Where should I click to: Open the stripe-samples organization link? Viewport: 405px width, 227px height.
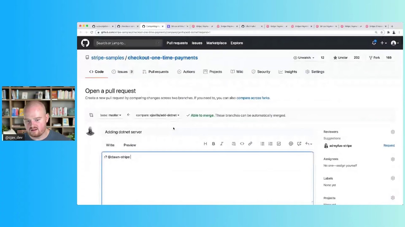click(x=108, y=58)
